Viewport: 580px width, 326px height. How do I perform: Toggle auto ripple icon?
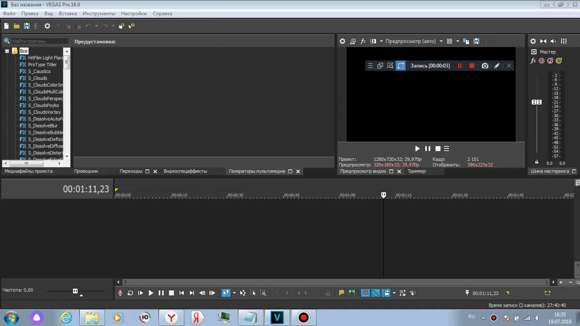(x=386, y=293)
